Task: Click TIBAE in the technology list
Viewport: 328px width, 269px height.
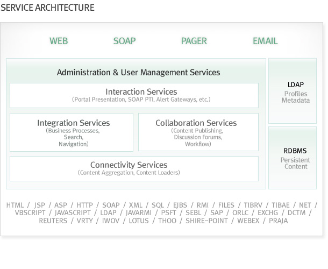Action: (x=281, y=205)
